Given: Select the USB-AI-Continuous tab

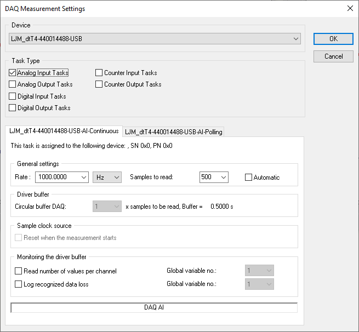Looking at the screenshot, I should tap(63, 131).
